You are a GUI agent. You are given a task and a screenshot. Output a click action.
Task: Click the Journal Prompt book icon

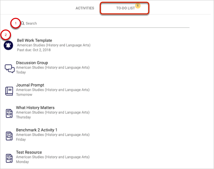click(x=9, y=90)
